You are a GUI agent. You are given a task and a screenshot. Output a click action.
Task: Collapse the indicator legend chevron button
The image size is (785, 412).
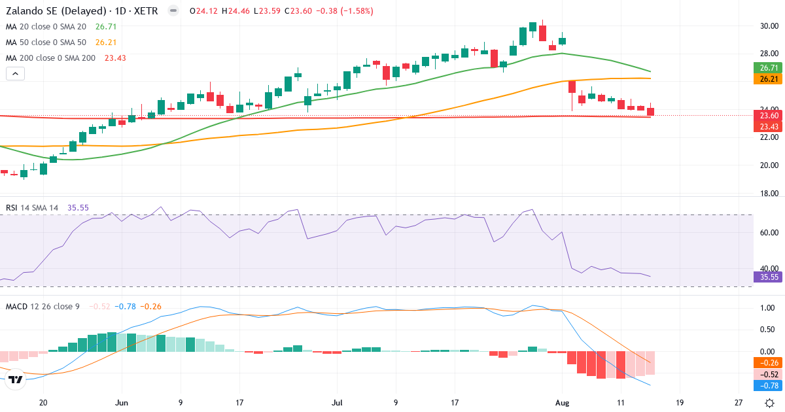(x=16, y=74)
